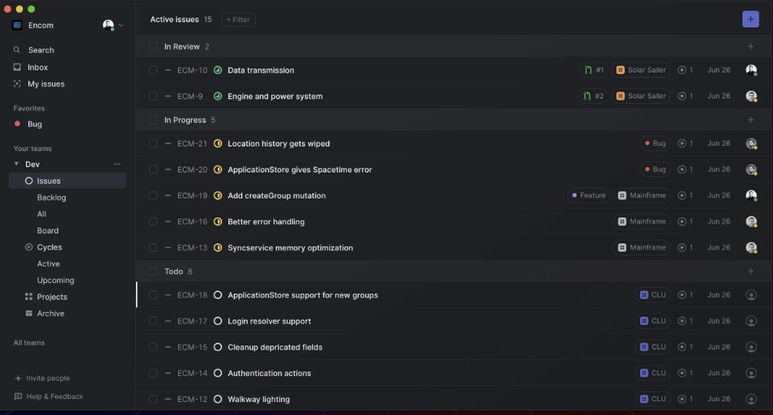Open Inbox from the sidebar

(37, 67)
